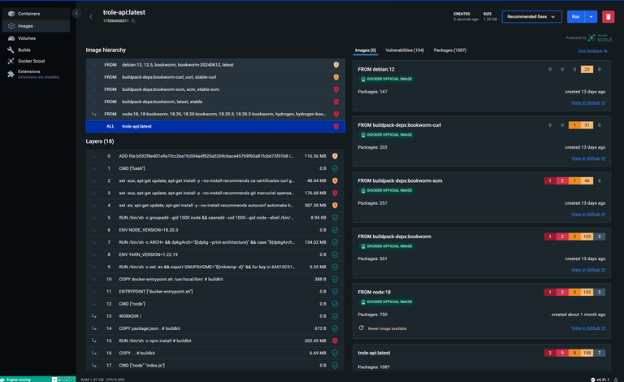Click the FROM debian:12 card title
This screenshot has height=382, width=624.
tap(376, 69)
